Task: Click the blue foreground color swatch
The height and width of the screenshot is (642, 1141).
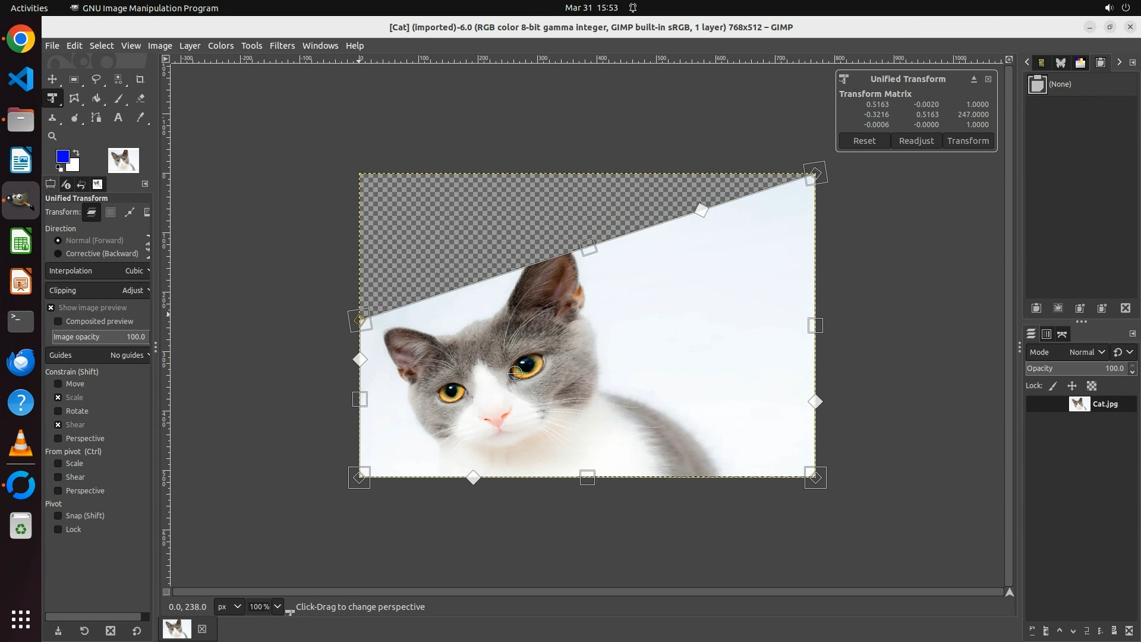Action: point(62,156)
